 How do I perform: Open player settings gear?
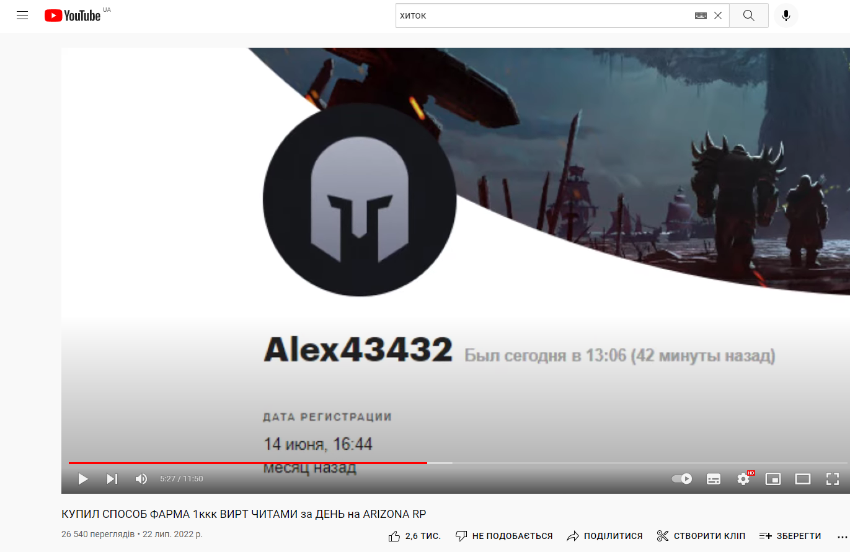click(x=743, y=479)
